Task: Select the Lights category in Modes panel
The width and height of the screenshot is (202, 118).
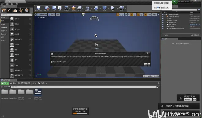Action: pos(5,24)
